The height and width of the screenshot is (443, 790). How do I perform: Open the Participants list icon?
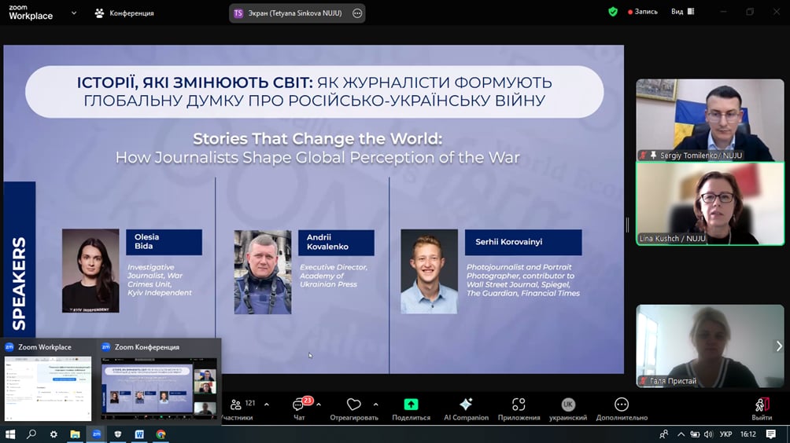coord(236,405)
